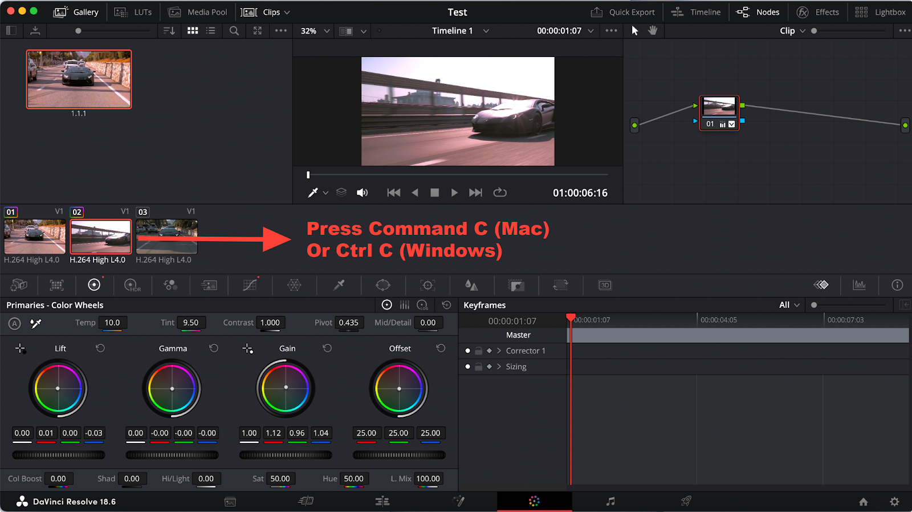912x512 pixels.
Task: Play the clip forward
Action: click(x=454, y=193)
